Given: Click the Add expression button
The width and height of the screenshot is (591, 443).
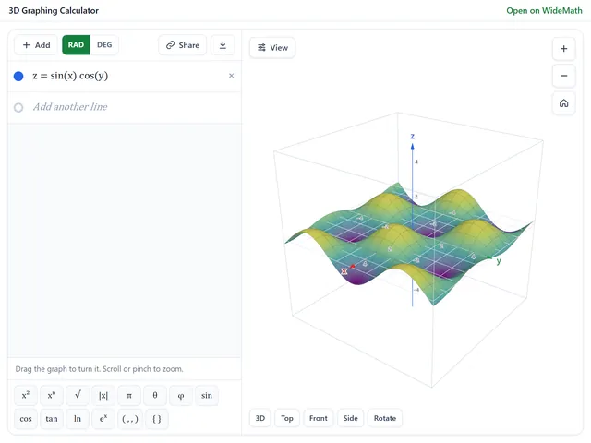Looking at the screenshot, I should coord(36,45).
